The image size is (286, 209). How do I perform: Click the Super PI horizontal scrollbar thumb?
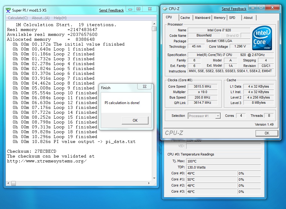click(13, 183)
